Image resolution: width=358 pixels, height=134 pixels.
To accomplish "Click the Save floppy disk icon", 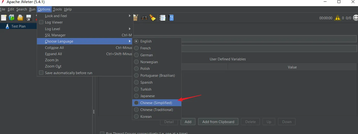I will click(x=28, y=18).
